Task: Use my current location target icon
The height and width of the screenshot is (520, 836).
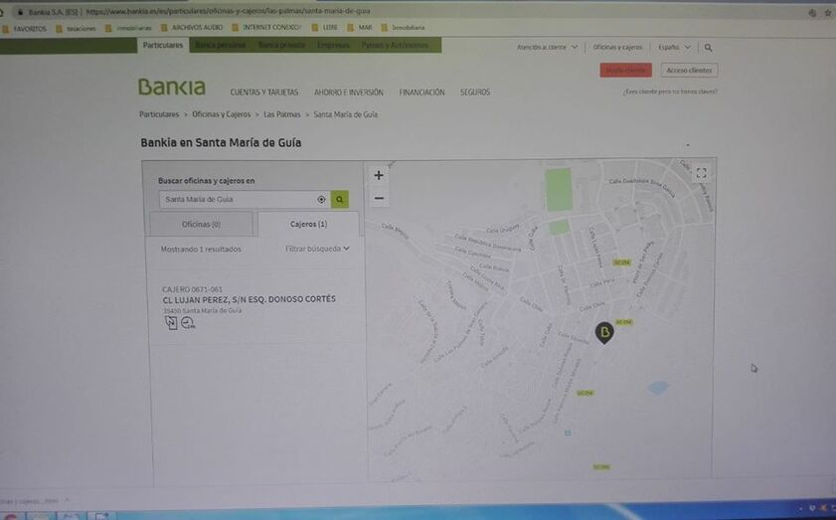Action: 321,200
